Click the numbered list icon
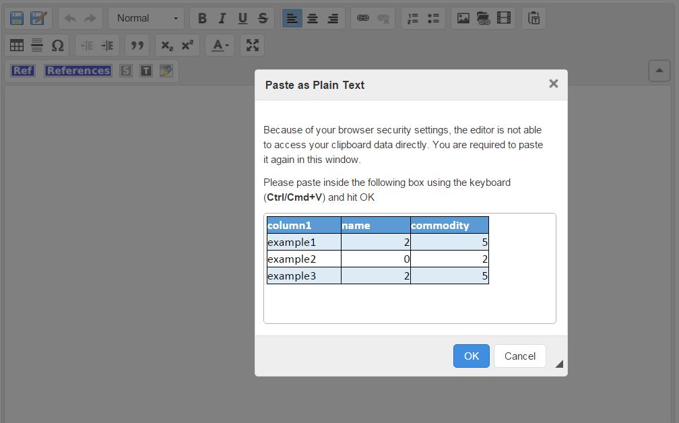Screen dimensions: 679x423 pyautogui.click(x=414, y=18)
